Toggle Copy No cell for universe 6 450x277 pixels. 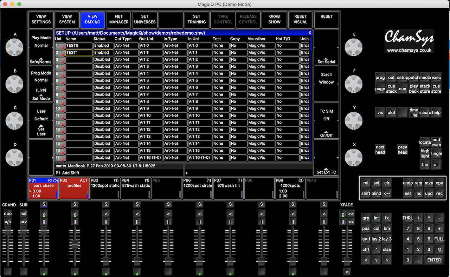[238, 81]
